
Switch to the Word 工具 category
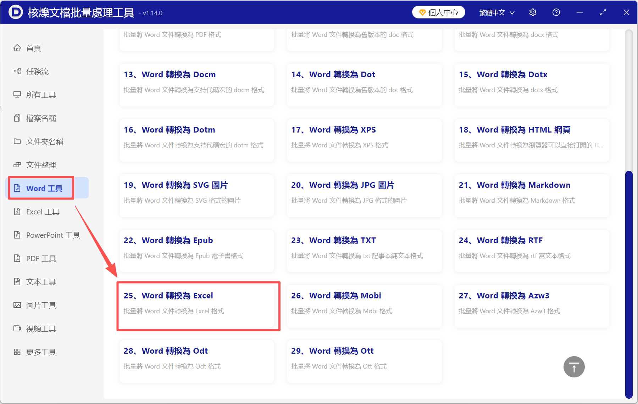click(x=40, y=188)
